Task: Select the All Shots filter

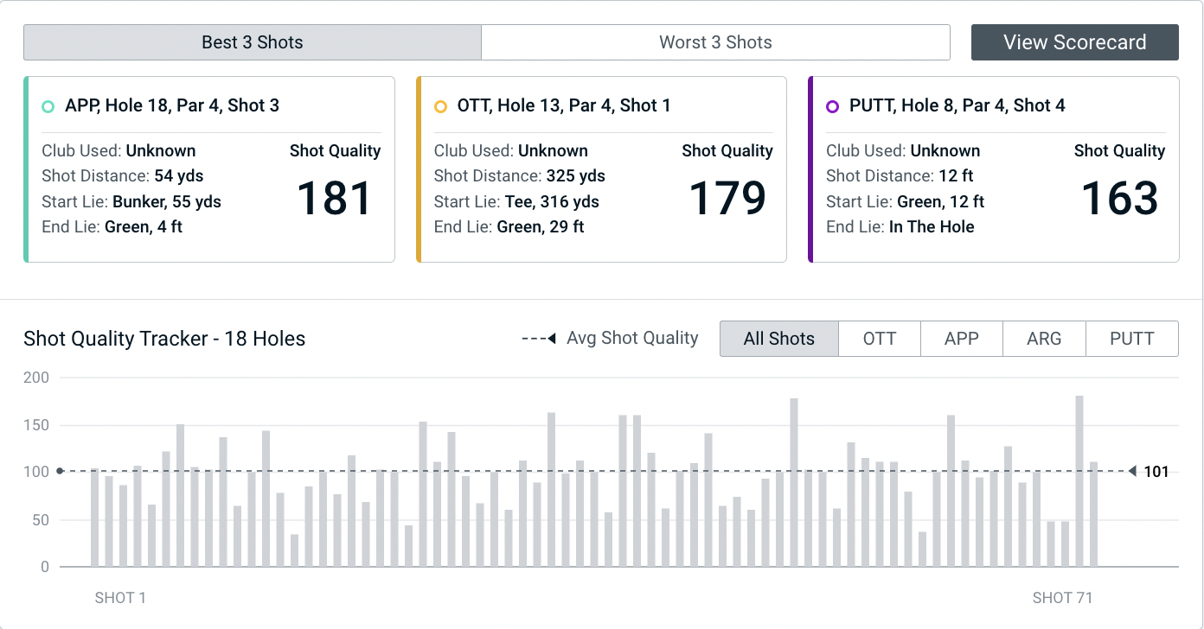Action: (778, 339)
